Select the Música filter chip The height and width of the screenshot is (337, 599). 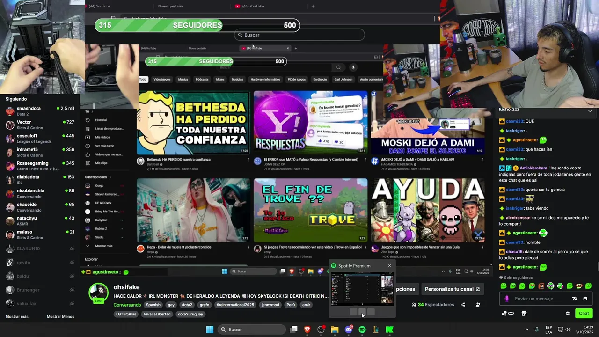(183, 79)
